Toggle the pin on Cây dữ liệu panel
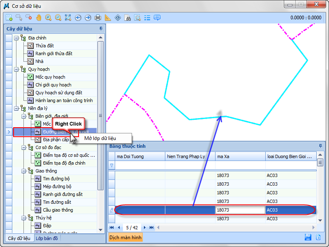329x247 pixels. [101, 29]
